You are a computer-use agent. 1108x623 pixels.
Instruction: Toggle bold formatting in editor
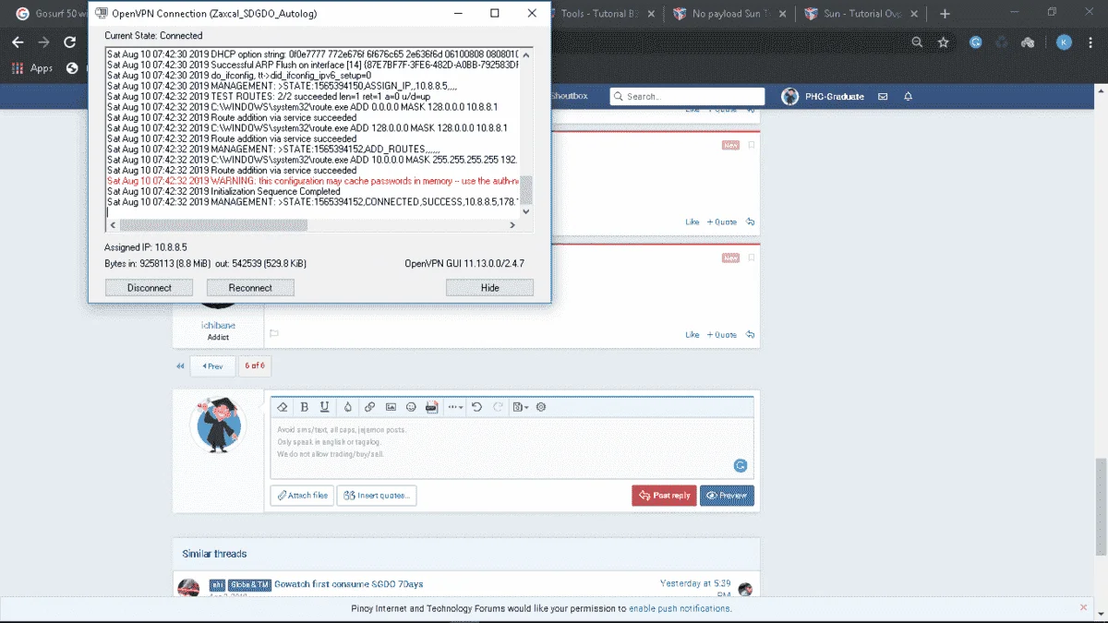tap(305, 407)
